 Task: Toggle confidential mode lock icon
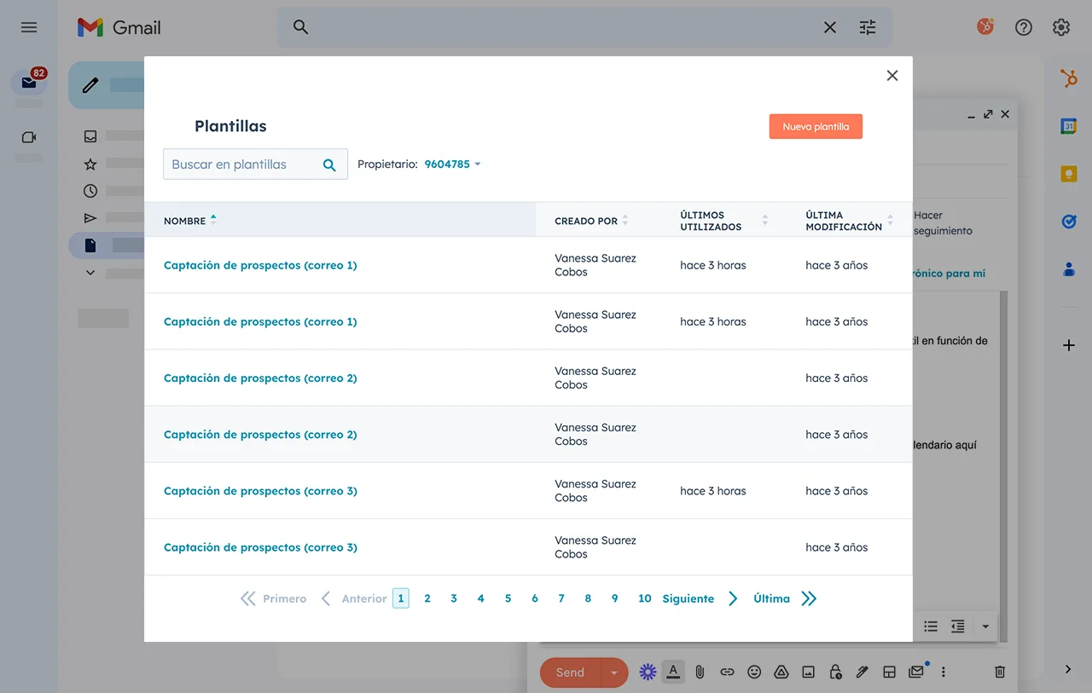[x=835, y=673]
